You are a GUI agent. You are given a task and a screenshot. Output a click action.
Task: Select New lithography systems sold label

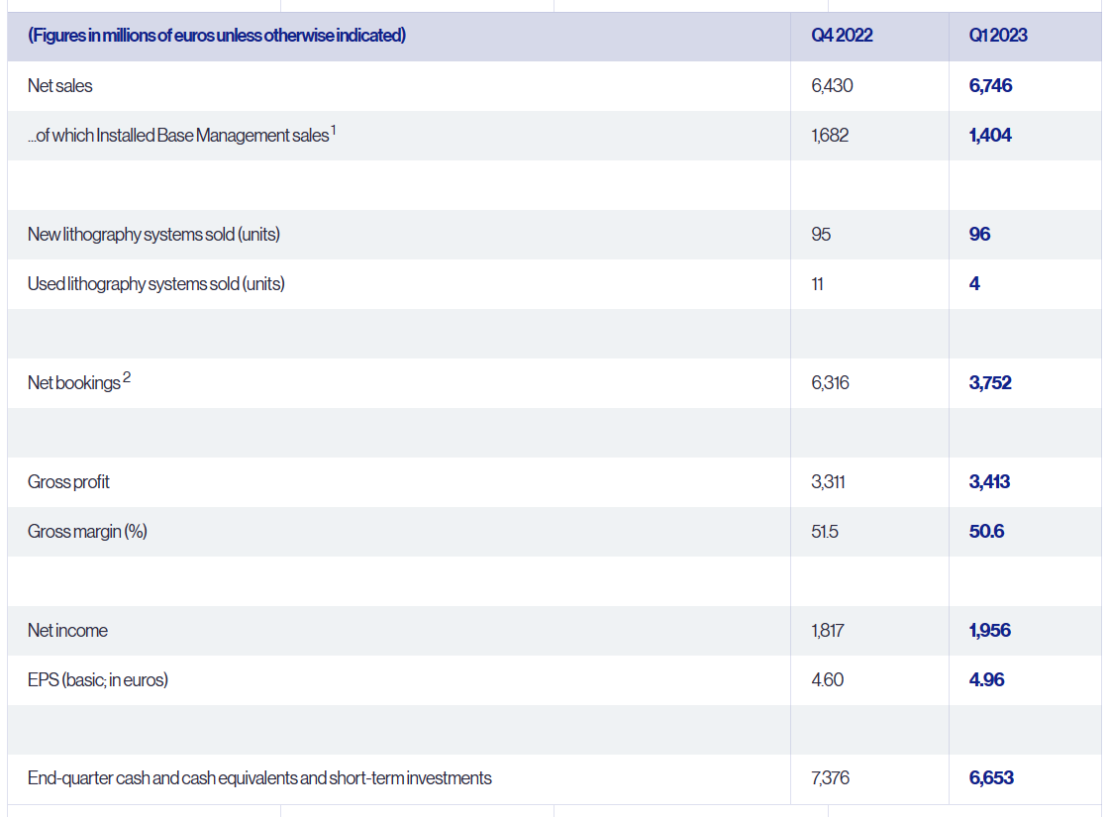click(153, 235)
